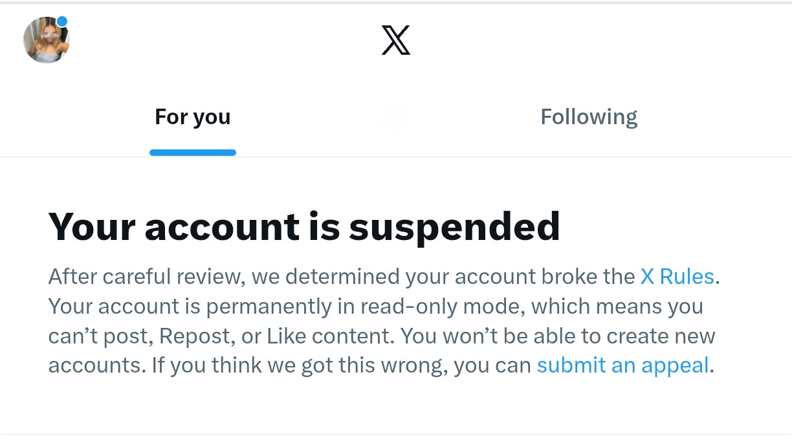
Task: Switch to the Following tab
Action: point(589,117)
